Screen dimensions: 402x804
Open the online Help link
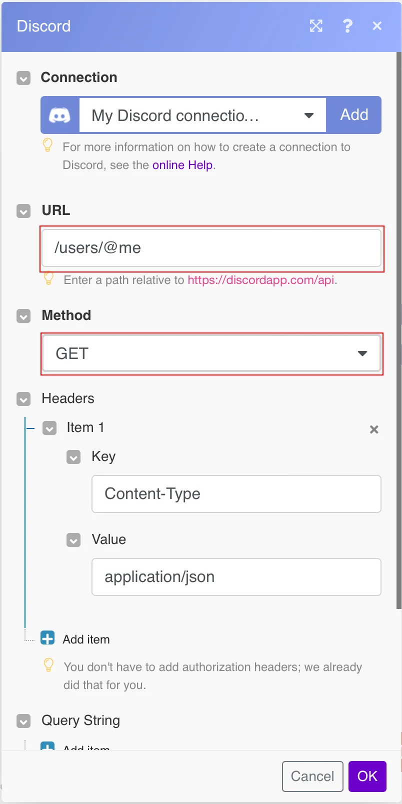coord(182,165)
